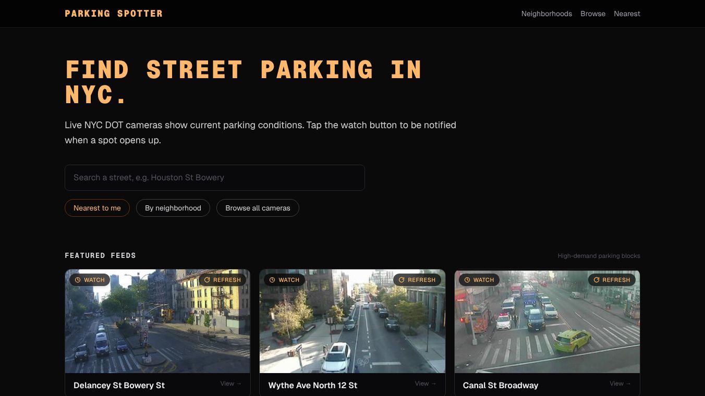The height and width of the screenshot is (396, 705).
Task: Click the Featured Feeds heading
Action: tap(100, 255)
